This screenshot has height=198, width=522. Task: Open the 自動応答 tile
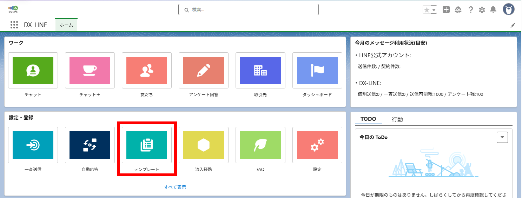coord(90,145)
